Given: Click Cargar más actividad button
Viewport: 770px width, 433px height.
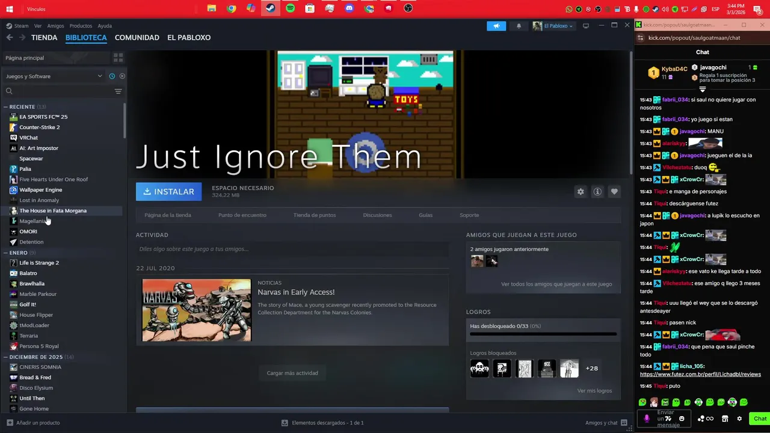Looking at the screenshot, I should coord(292,373).
